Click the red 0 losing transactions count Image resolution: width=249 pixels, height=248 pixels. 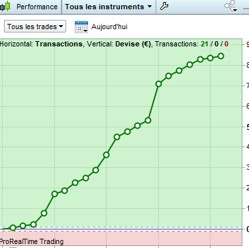[x=226, y=44]
